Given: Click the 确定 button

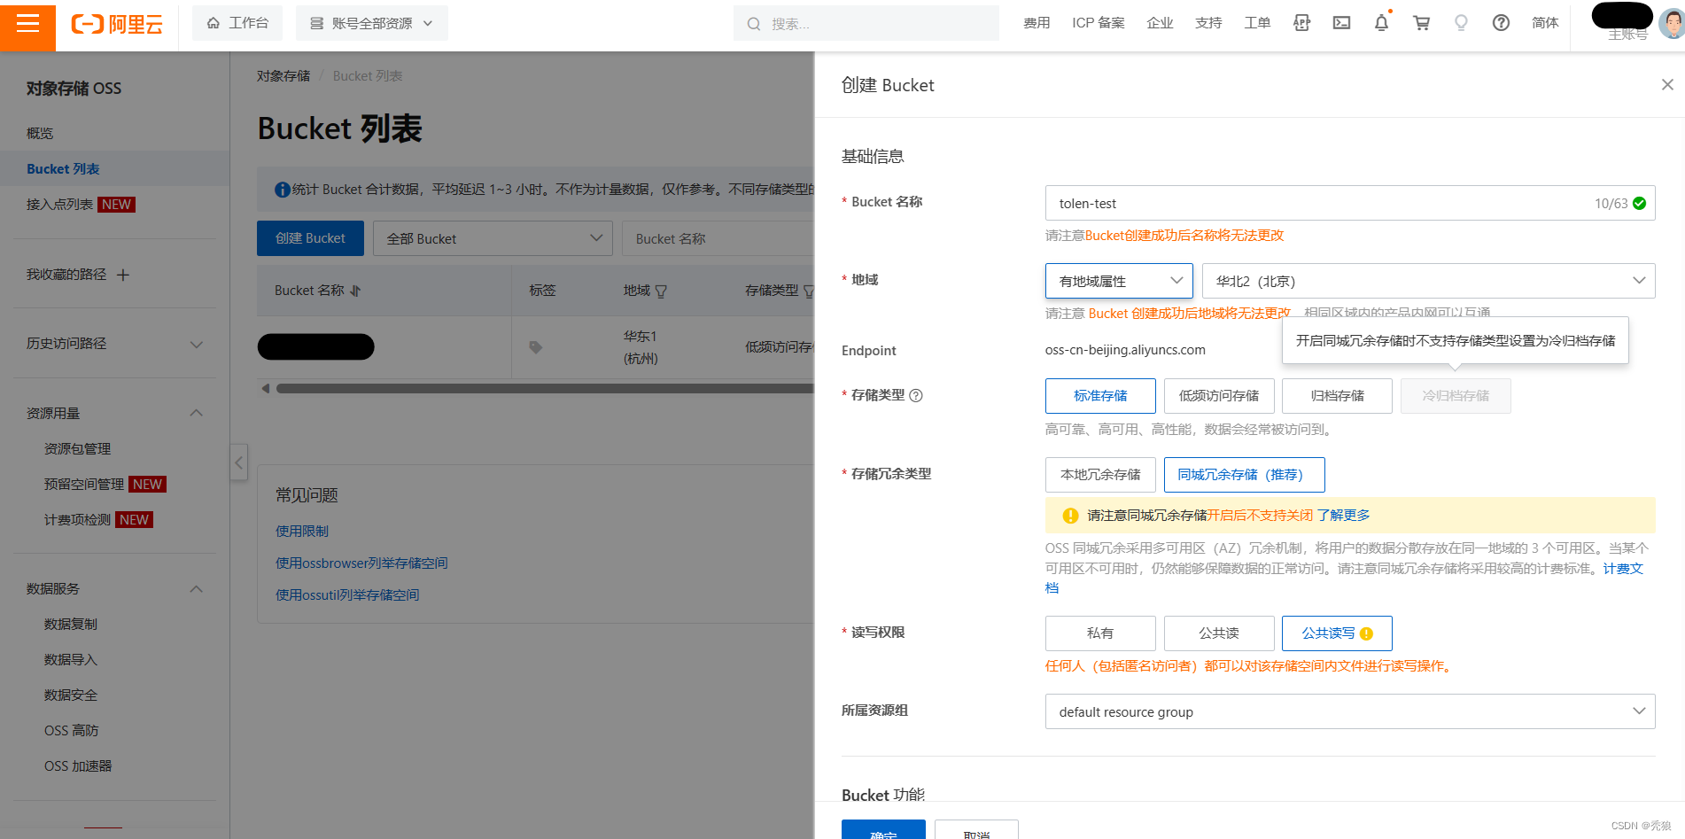Looking at the screenshot, I should coord(883,830).
